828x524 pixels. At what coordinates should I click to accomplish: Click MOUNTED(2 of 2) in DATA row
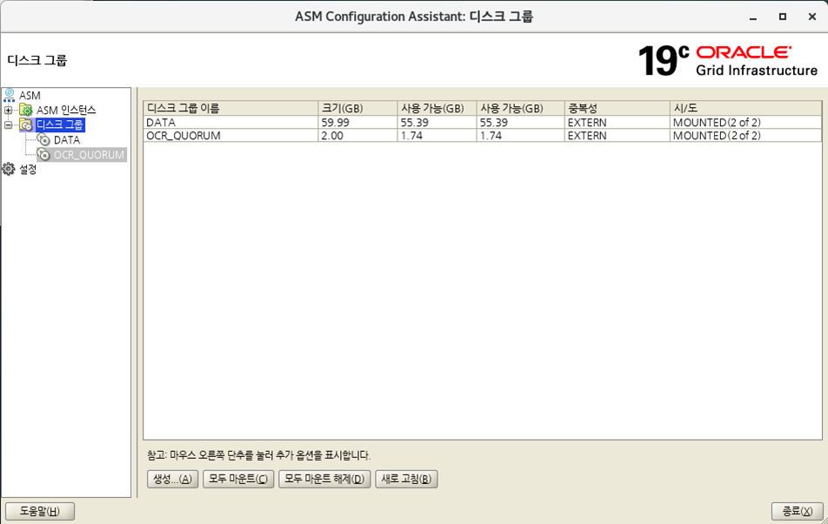(717, 122)
